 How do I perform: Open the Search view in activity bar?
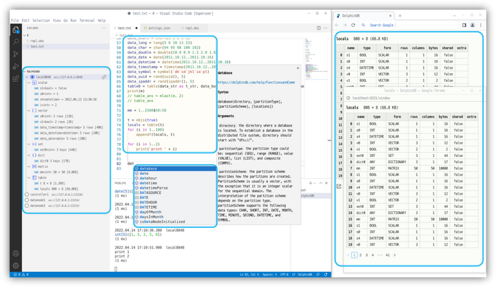click(16, 42)
